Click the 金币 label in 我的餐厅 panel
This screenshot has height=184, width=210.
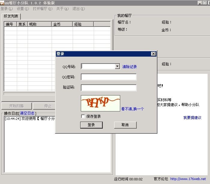pyautogui.click(x=166, y=30)
